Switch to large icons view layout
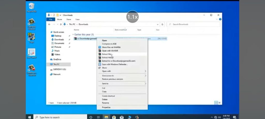Screen dimensions: 265x119 [219, 103]
